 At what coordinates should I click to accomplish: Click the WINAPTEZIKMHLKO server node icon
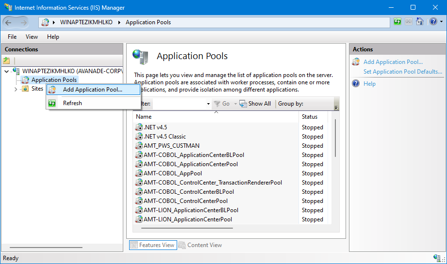(16, 71)
